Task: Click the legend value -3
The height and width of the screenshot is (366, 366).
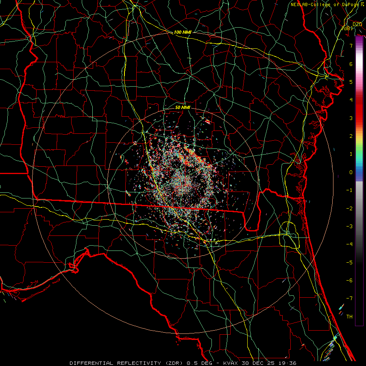Action: click(x=349, y=227)
